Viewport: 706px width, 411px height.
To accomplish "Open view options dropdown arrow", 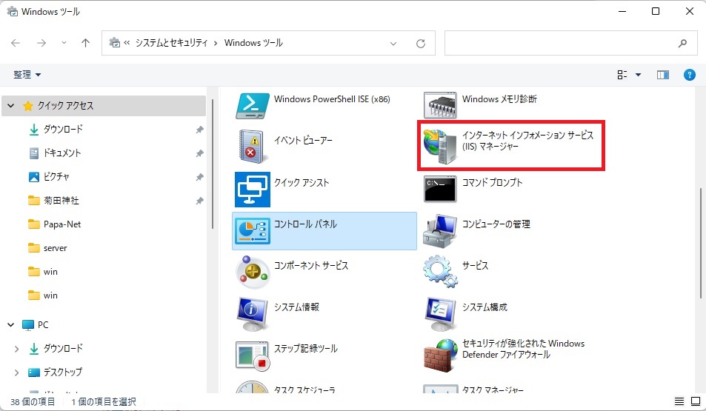I will [638, 75].
